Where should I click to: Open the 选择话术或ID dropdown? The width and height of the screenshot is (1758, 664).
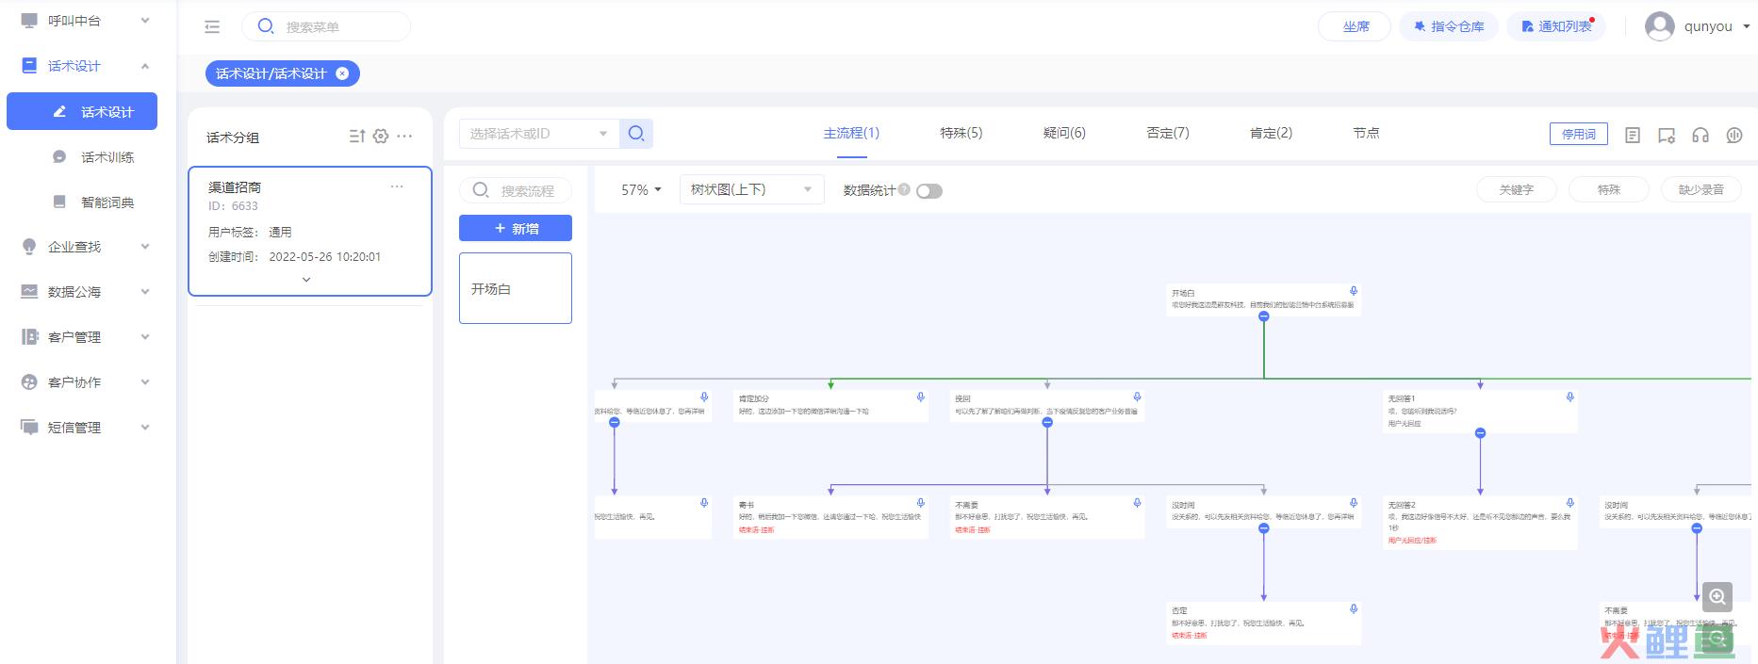click(x=539, y=134)
